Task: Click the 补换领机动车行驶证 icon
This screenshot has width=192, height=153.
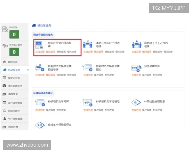Action: point(87,103)
